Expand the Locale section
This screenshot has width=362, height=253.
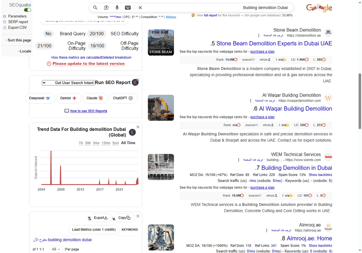tap(24, 51)
